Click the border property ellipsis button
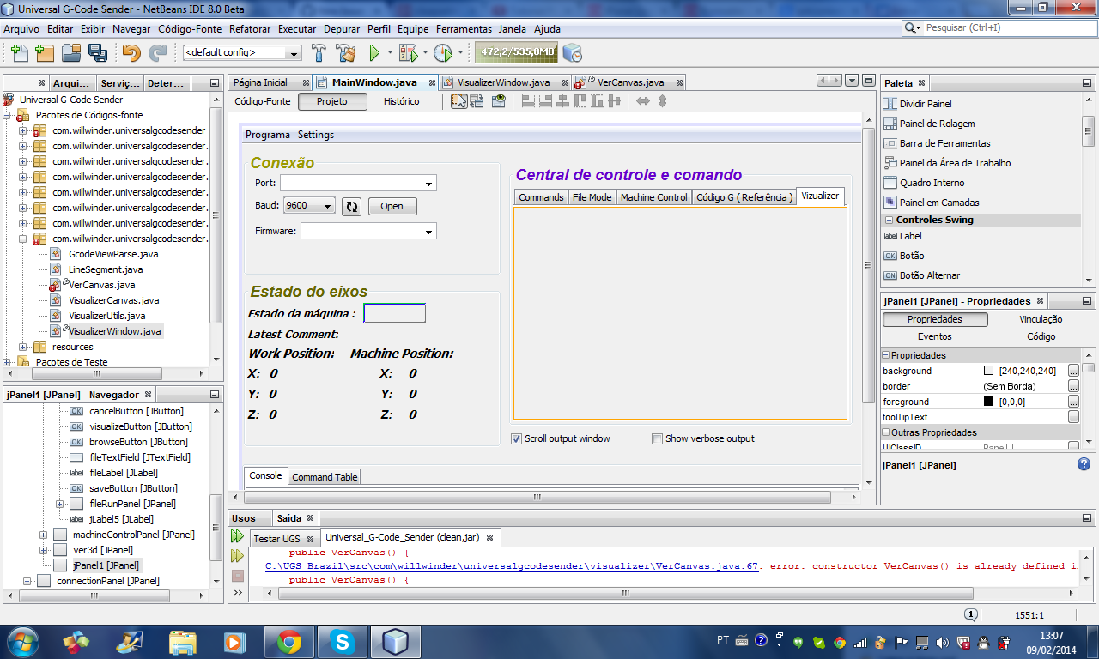 coord(1073,386)
